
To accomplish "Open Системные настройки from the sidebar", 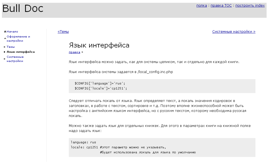I will (15, 59).
